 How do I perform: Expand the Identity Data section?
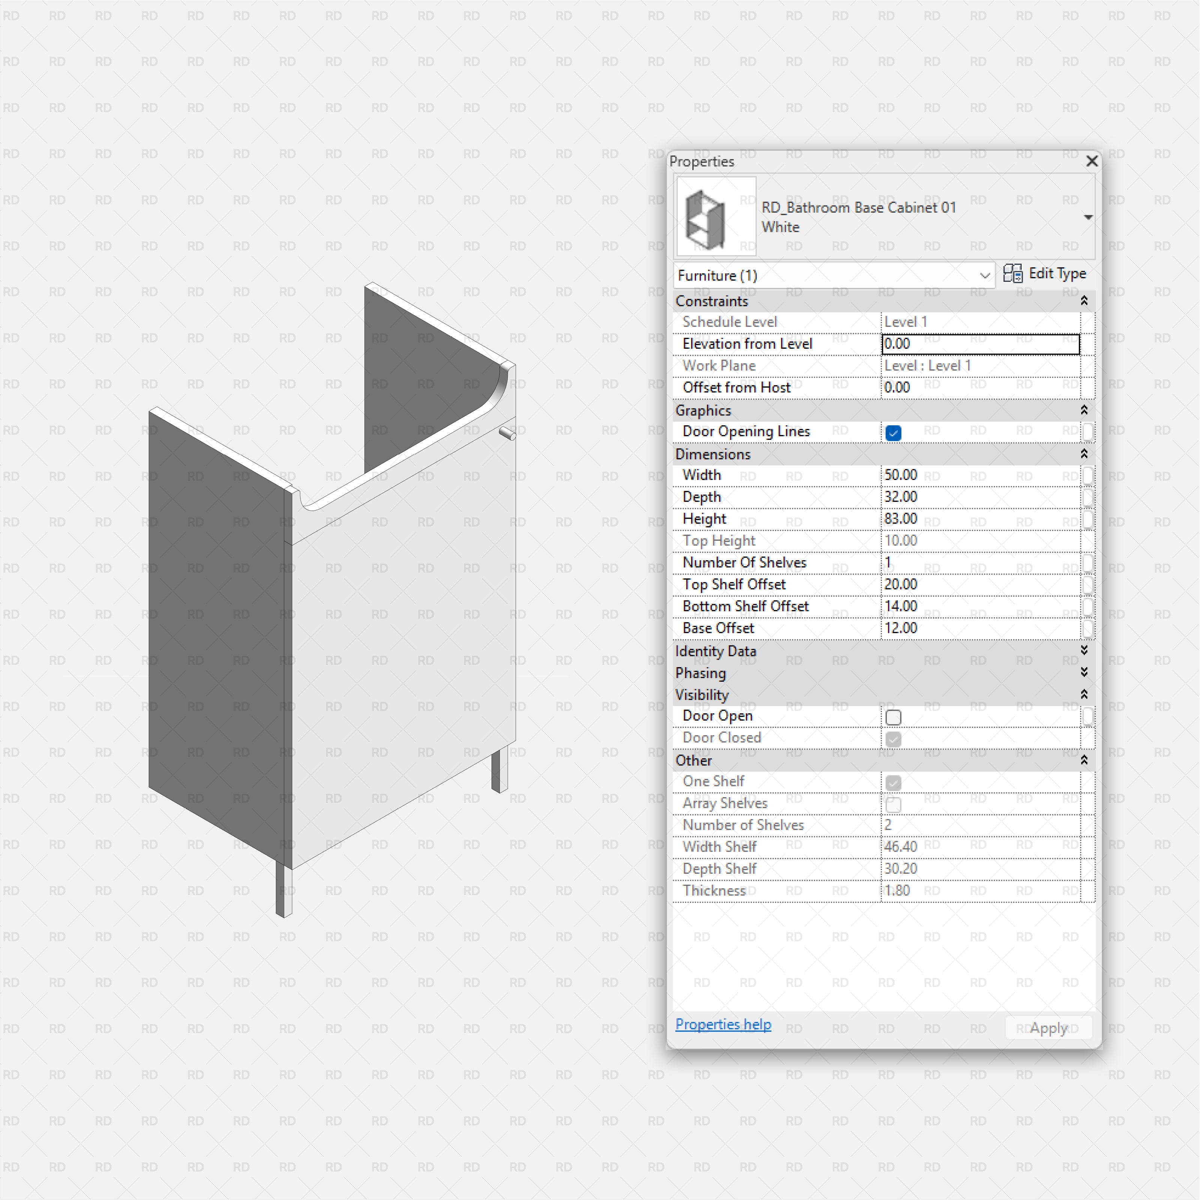[1084, 650]
